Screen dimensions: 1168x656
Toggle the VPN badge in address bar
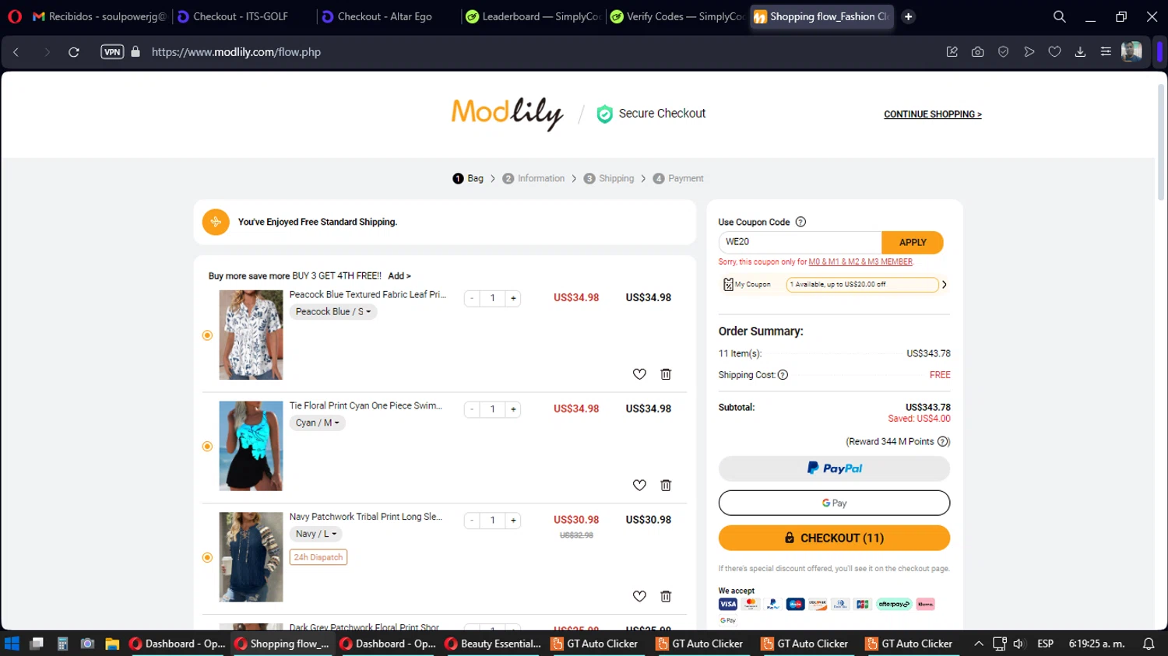[x=112, y=52]
